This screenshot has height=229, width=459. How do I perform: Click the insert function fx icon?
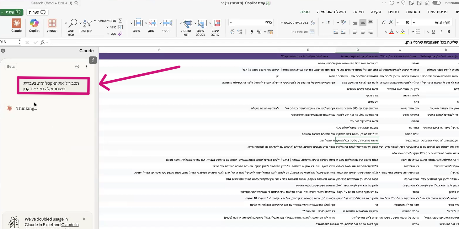click(43, 42)
